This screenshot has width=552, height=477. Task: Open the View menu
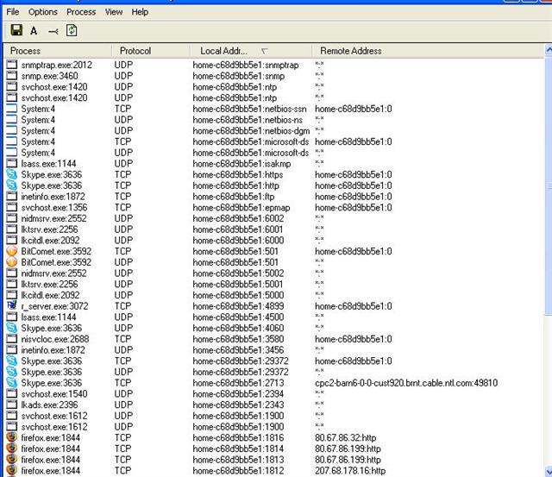pyautogui.click(x=114, y=11)
